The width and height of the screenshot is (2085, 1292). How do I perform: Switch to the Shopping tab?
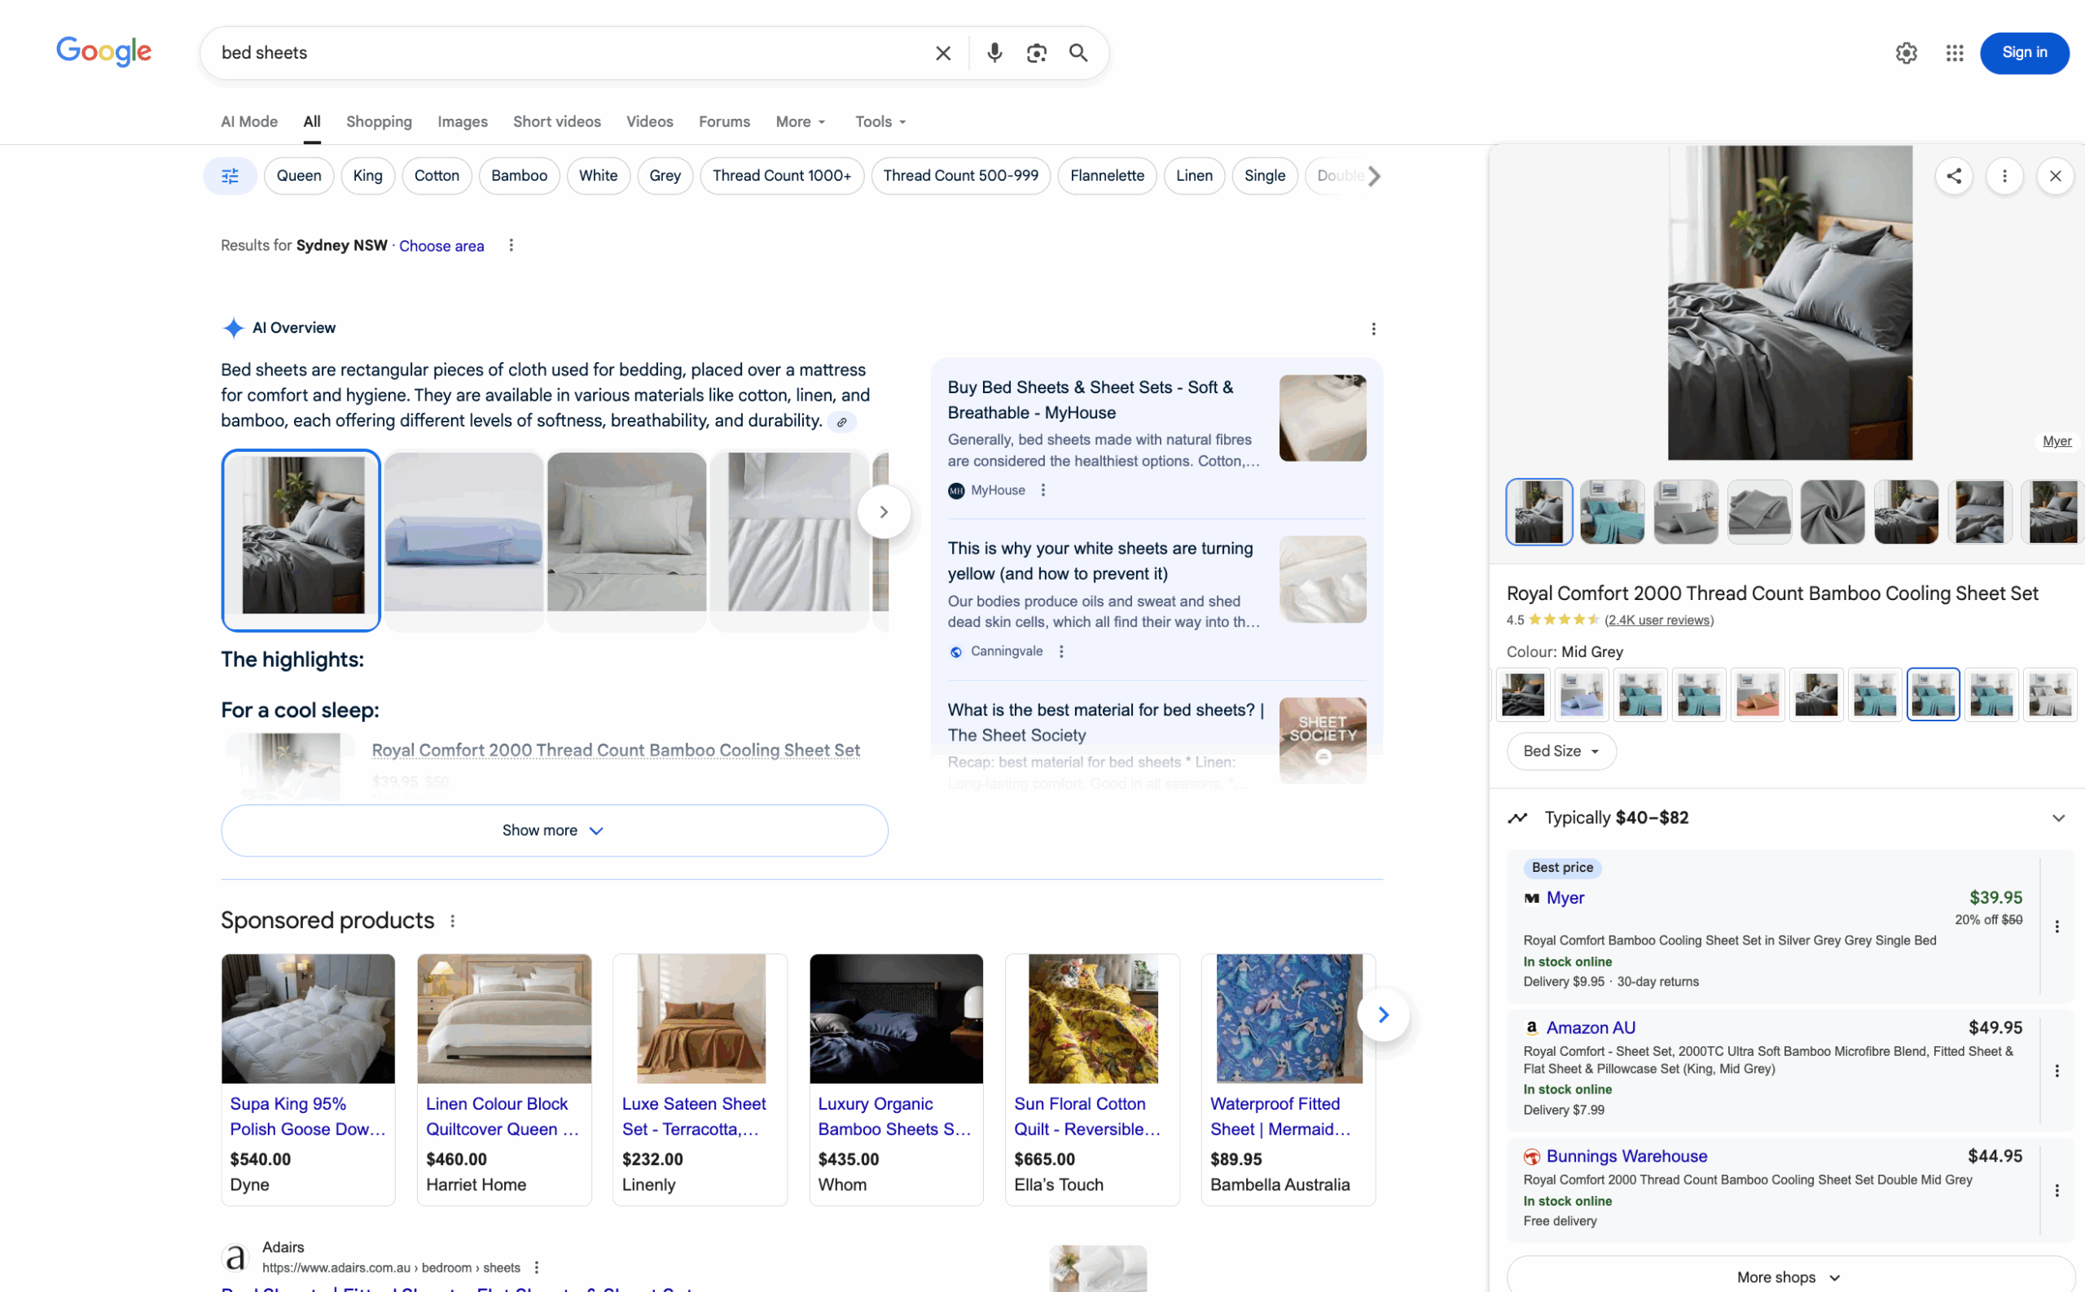click(379, 121)
